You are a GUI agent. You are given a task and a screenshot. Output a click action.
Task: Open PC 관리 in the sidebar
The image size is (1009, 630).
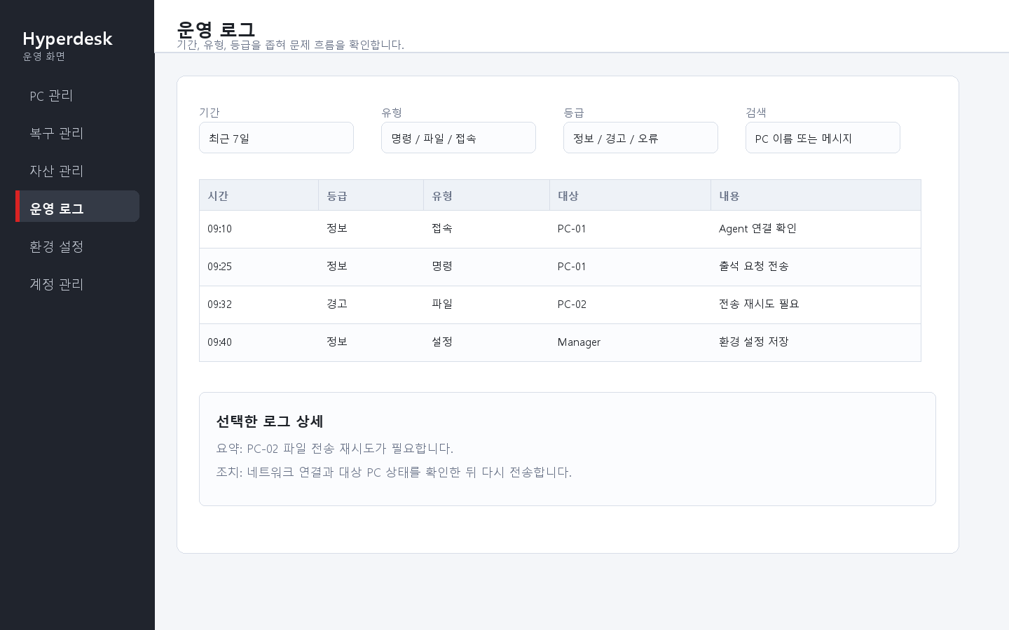(x=77, y=96)
